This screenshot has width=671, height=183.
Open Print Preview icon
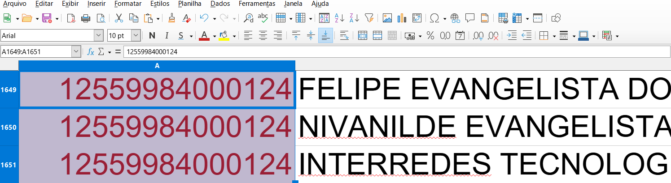pos(101,18)
